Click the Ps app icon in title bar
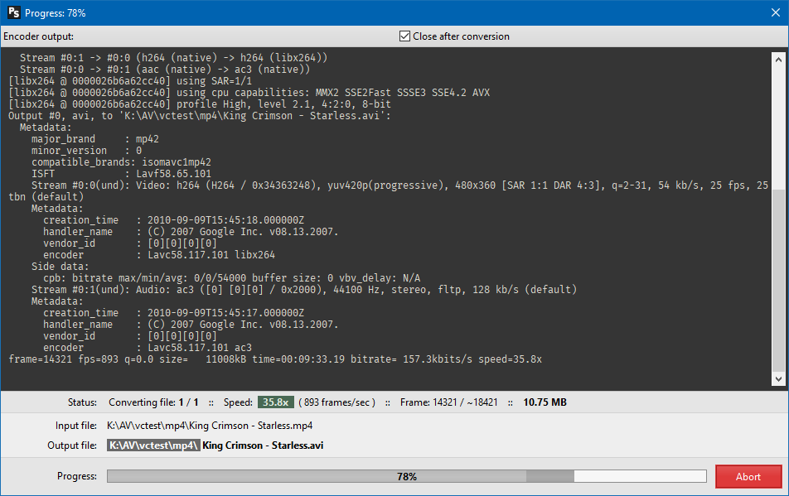The image size is (789, 496). [13, 12]
